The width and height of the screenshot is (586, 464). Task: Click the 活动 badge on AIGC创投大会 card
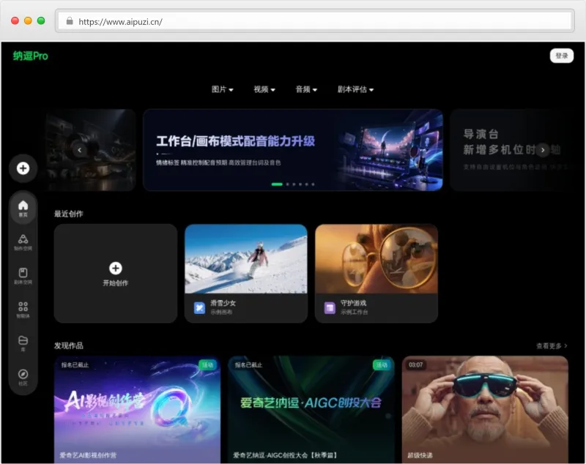(x=382, y=365)
